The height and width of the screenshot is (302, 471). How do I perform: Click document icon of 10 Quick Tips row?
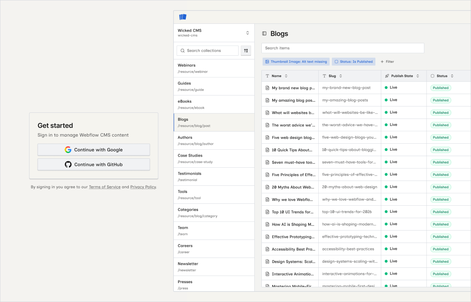267,150
